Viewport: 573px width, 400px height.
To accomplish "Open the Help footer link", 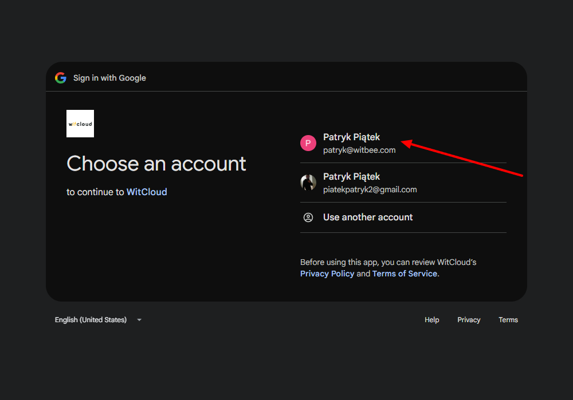I will (x=431, y=320).
